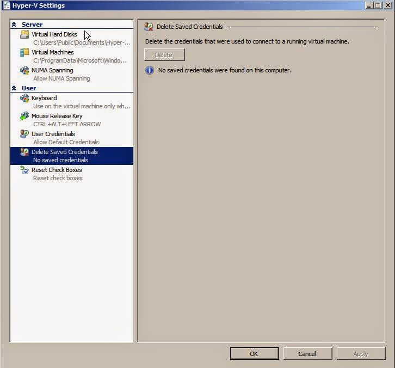Click the 'CTRL+ALT+LEFT ARROW' subtext
Screen dimensions: 395x368
pyautogui.click(x=67, y=124)
